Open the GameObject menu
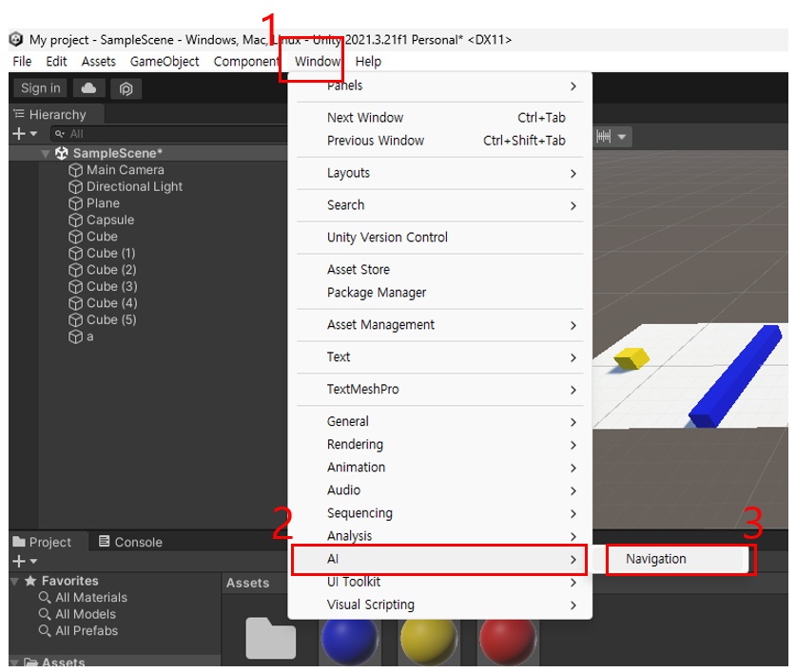796x672 pixels. [x=165, y=62]
